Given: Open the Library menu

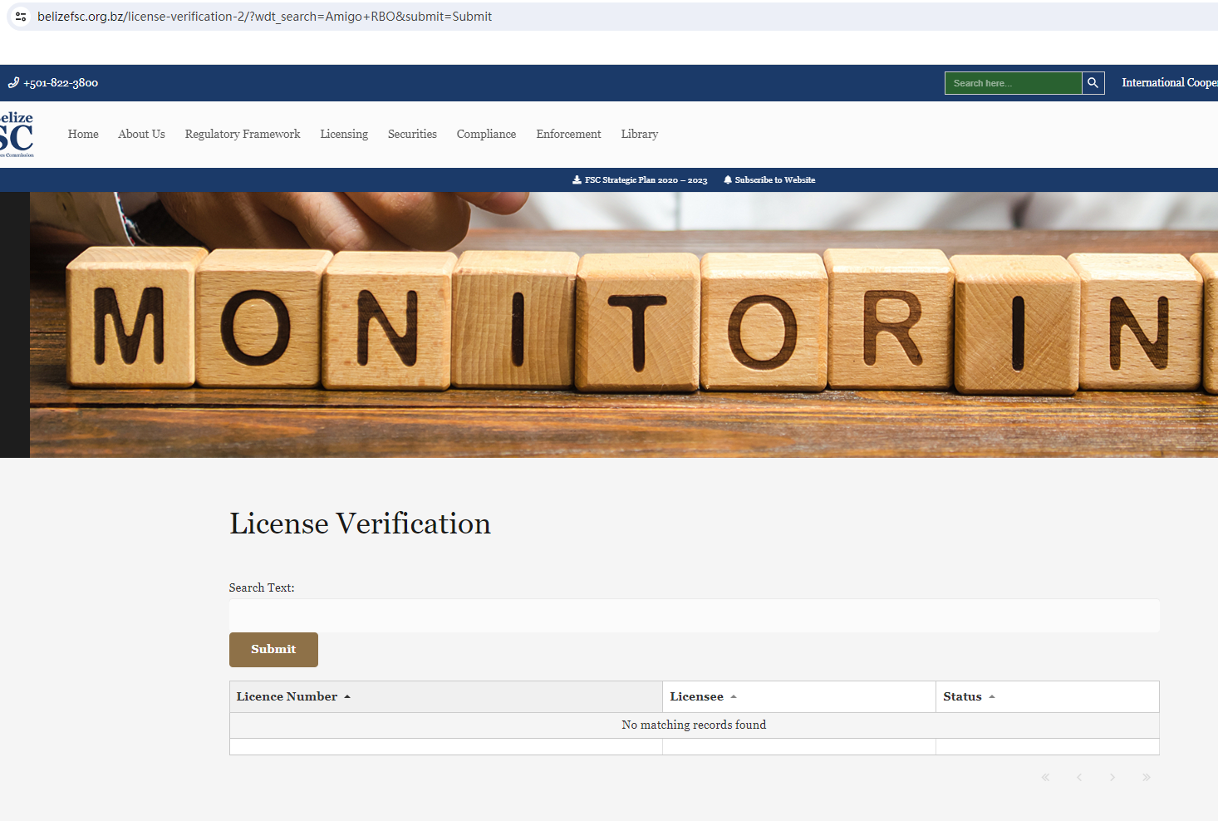Looking at the screenshot, I should [x=640, y=135].
